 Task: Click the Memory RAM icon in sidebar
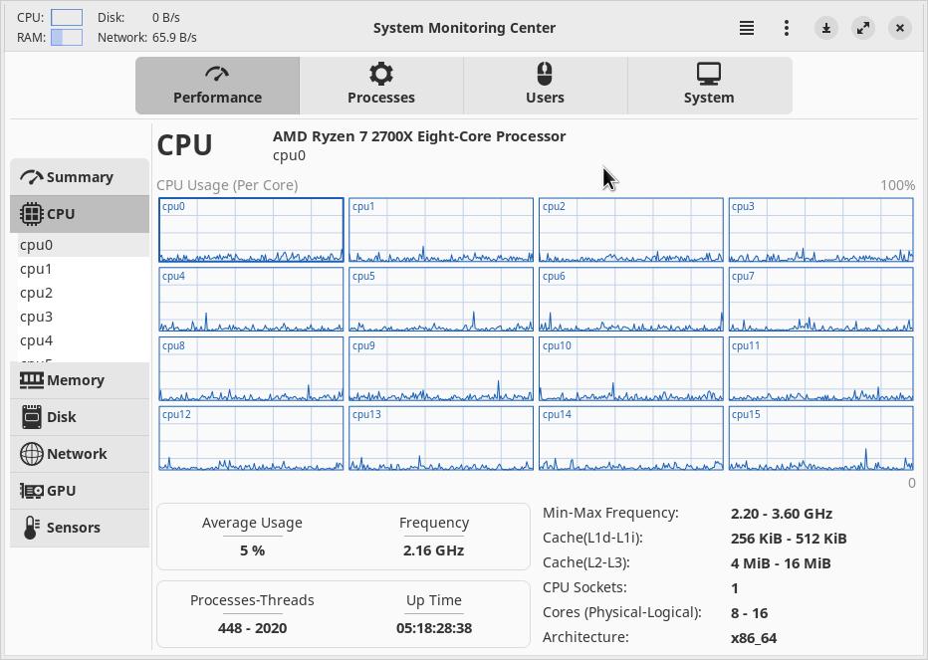tap(32, 380)
